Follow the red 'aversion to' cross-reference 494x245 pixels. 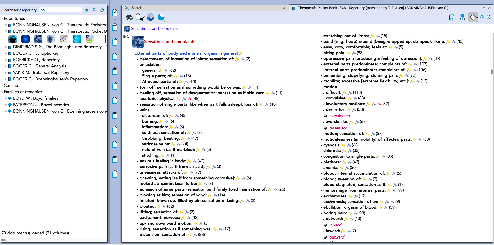tap(339, 116)
